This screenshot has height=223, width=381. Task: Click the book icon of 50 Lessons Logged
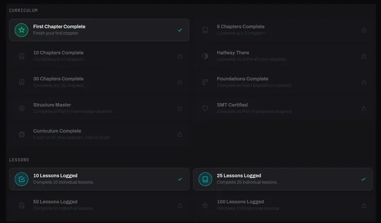click(22, 205)
